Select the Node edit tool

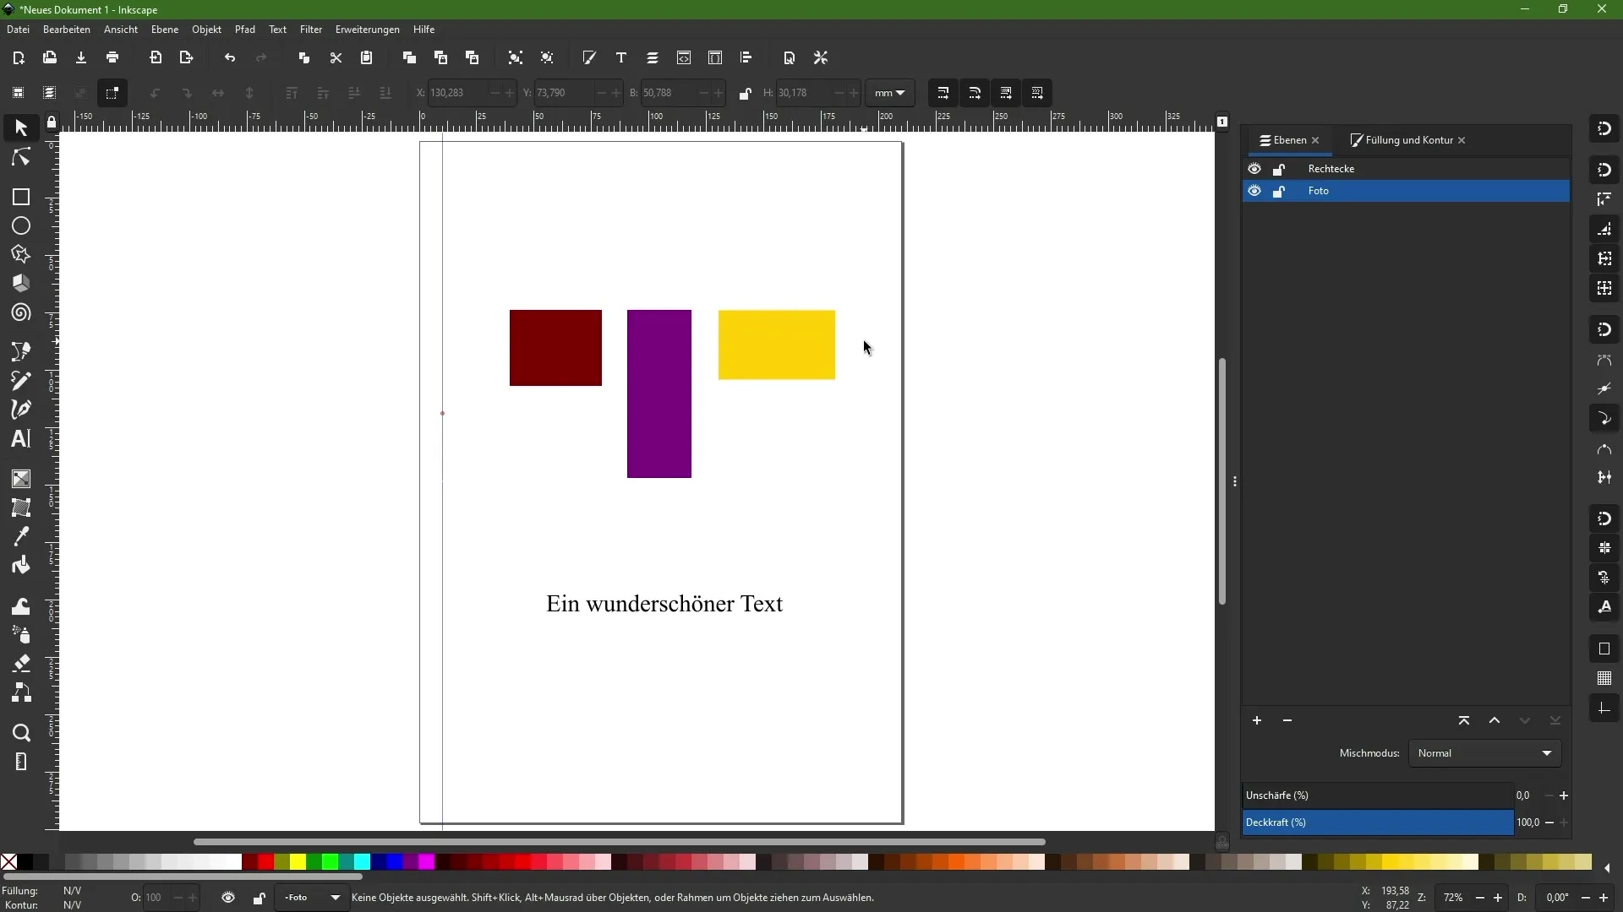pyautogui.click(x=21, y=158)
